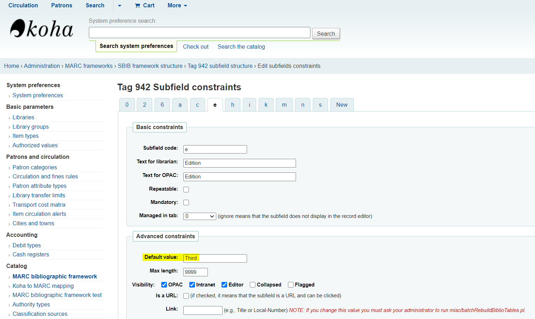Image resolution: width=535 pixels, height=319 pixels.
Task: Open System preferences sidebar link
Action: 38,95
